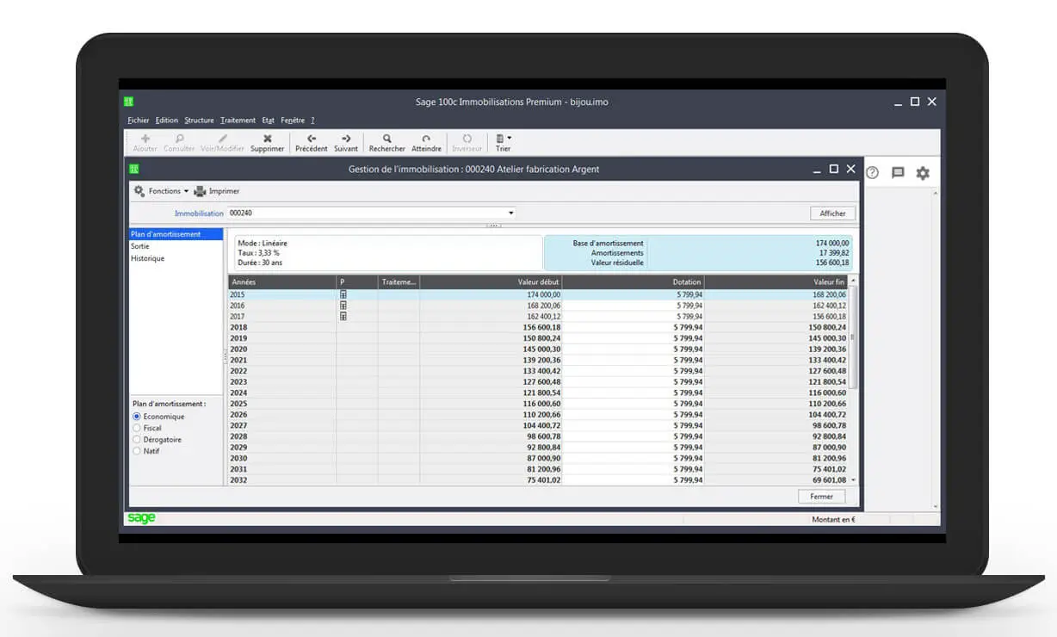Click the Atteindre toolbar icon
Viewport: 1057px width, 637px height.
(426, 139)
